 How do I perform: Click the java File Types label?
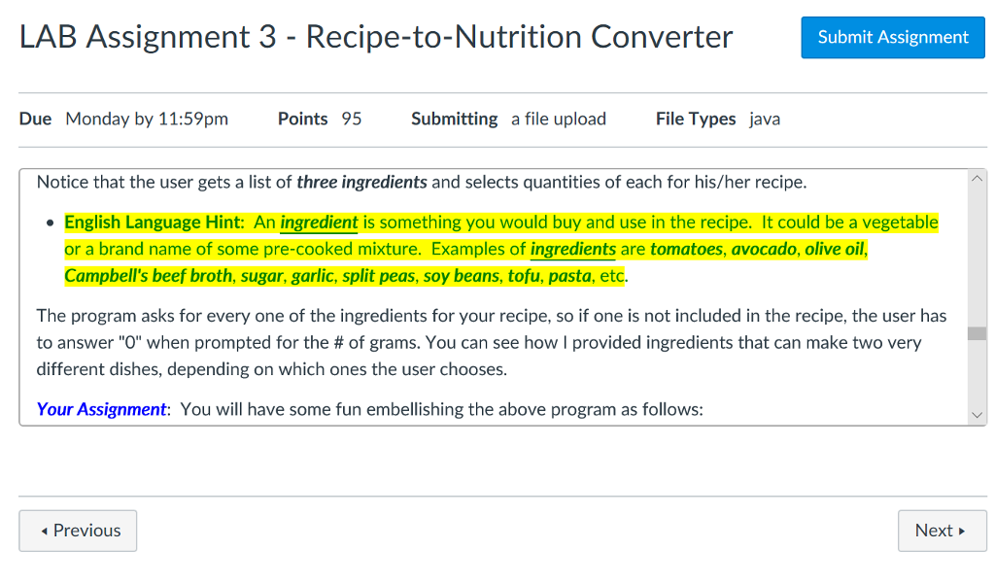(765, 119)
